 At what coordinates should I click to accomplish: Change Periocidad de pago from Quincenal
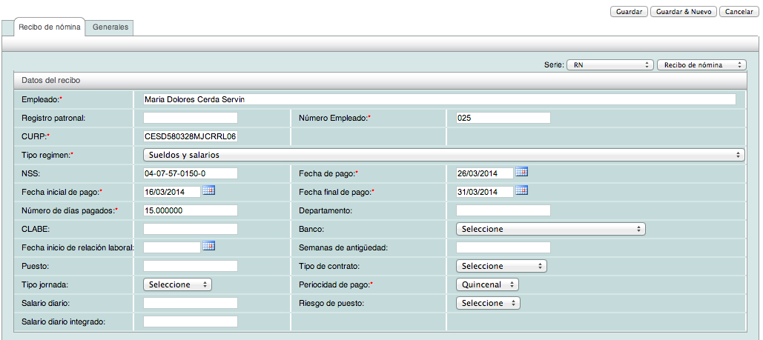[487, 284]
